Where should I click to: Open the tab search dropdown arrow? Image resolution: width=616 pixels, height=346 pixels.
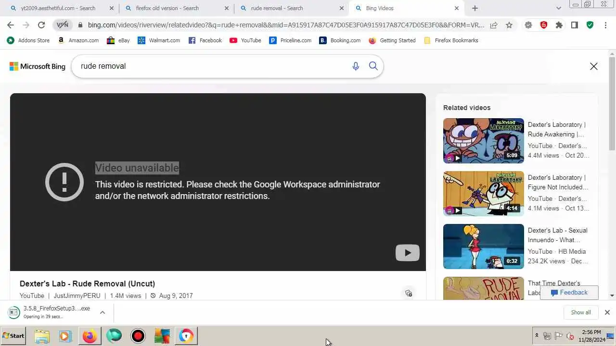coord(558,8)
